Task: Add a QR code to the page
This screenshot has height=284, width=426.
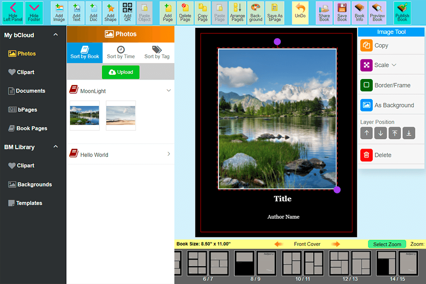Action: (x=127, y=12)
